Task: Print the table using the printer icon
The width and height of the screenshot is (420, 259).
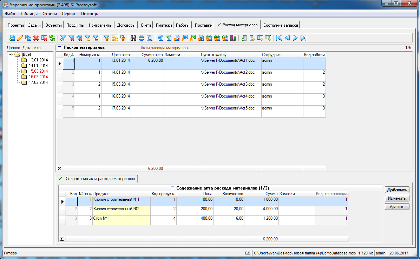Action: click(x=142, y=38)
